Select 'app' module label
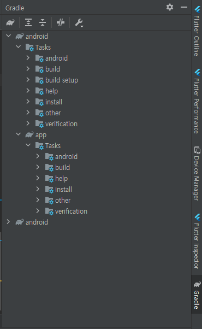The height and width of the screenshot is (329, 202). click(x=41, y=135)
